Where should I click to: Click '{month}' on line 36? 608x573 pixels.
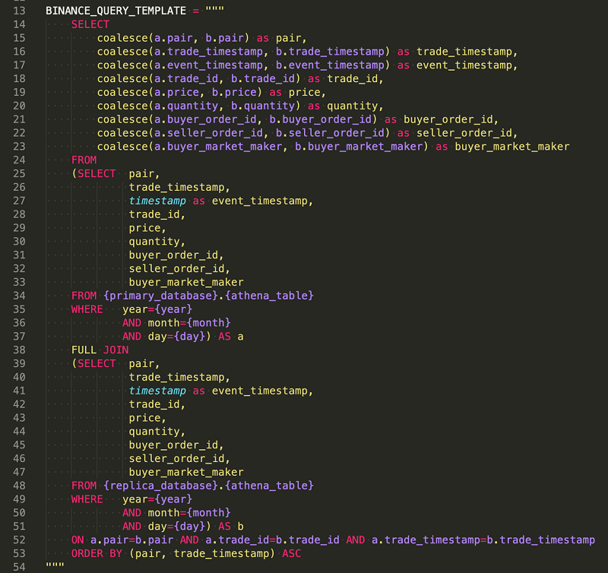208,323
